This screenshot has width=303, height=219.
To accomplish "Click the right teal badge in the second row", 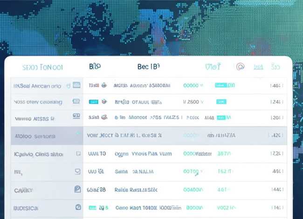I will click(221, 102).
